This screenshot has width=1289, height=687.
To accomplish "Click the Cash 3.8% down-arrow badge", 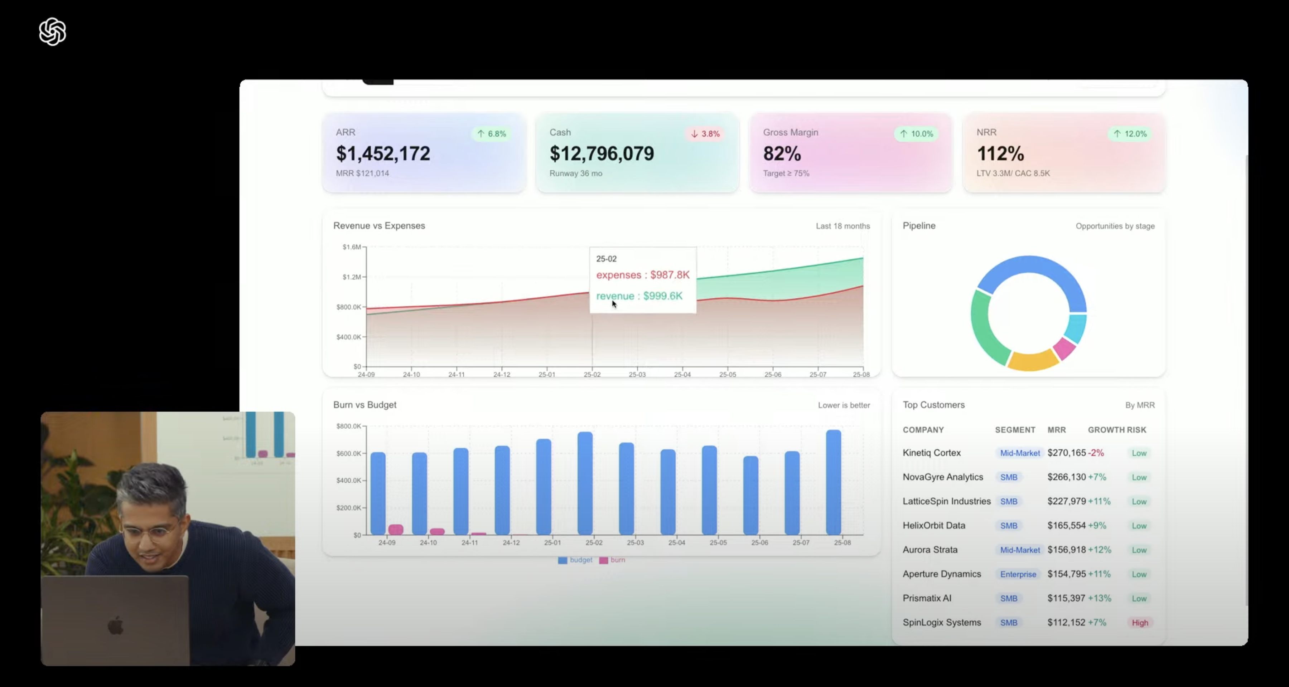I will click(705, 133).
